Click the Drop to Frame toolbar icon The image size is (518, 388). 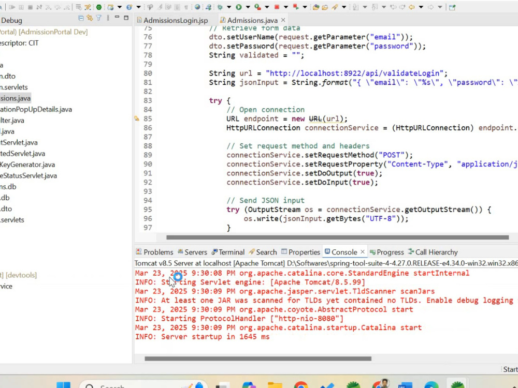(x=79, y=7)
